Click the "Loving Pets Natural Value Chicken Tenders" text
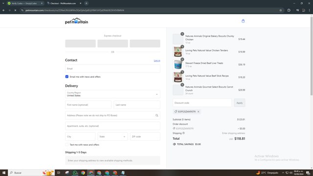This screenshot has width=313, height=176. point(206,50)
